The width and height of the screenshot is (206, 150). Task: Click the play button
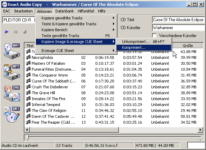click(x=7, y=32)
